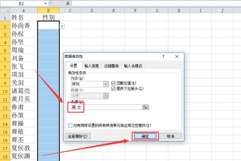The width and height of the screenshot is (241, 161).
Task: Click the 全部清除 button
Action: 78,136
